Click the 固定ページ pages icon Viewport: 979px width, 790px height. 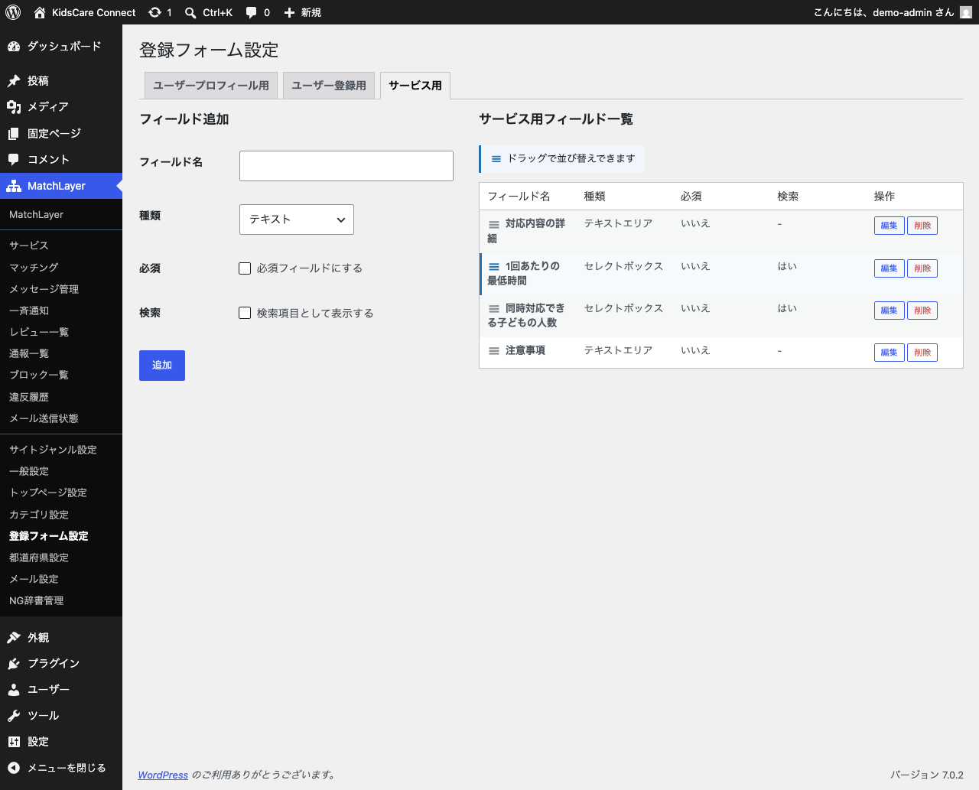(x=14, y=134)
